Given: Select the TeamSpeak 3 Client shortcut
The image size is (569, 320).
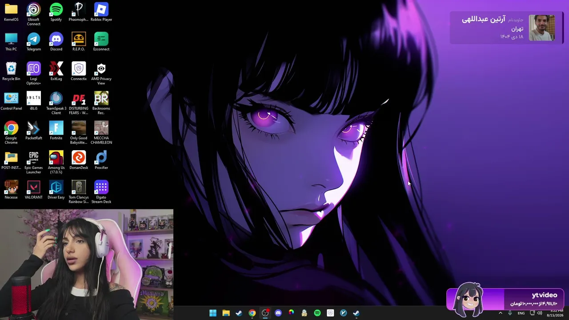Looking at the screenshot, I should 56,104.
